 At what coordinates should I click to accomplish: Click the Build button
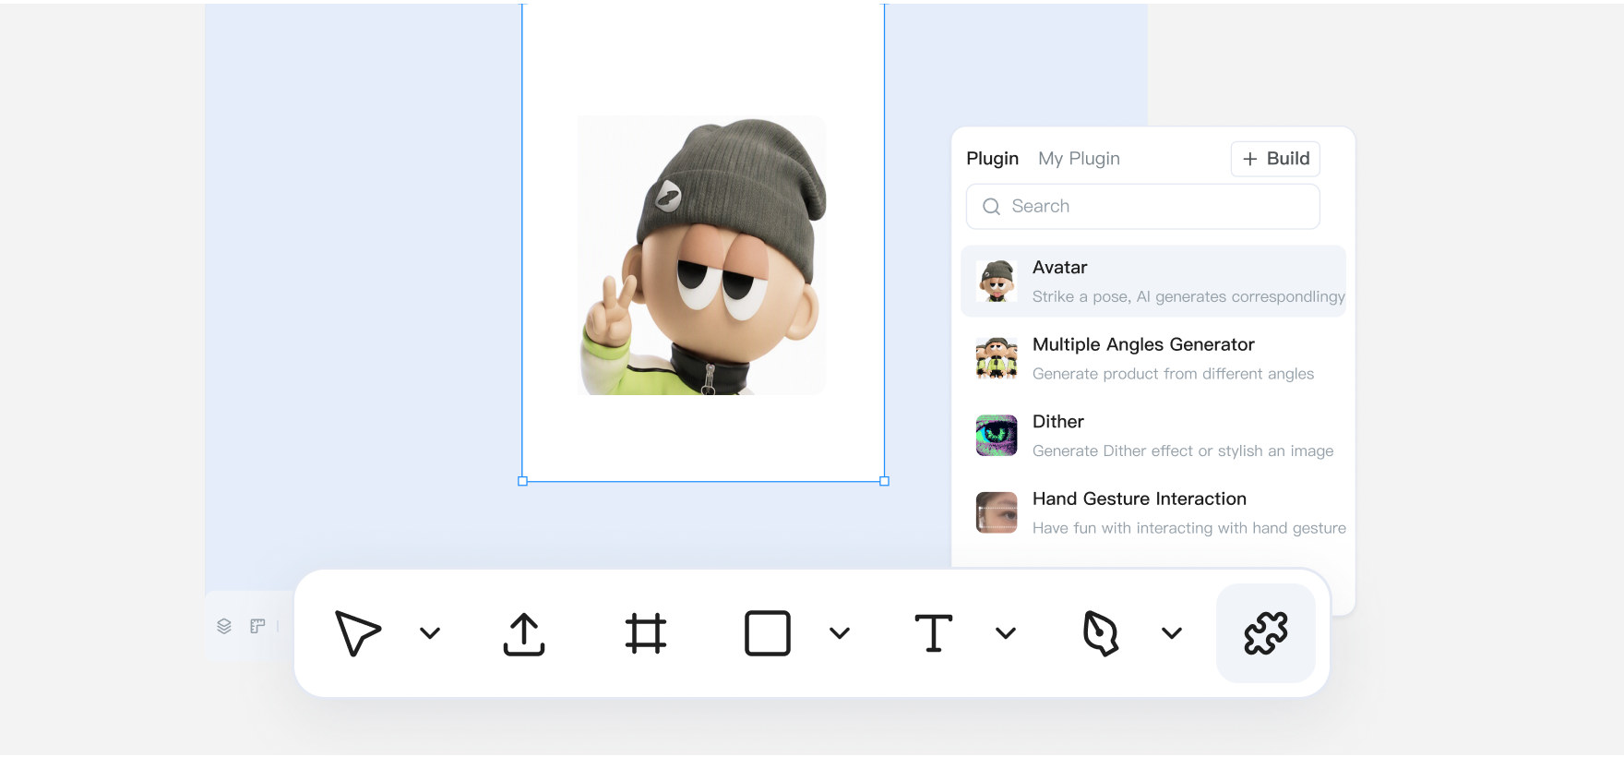1275,159
